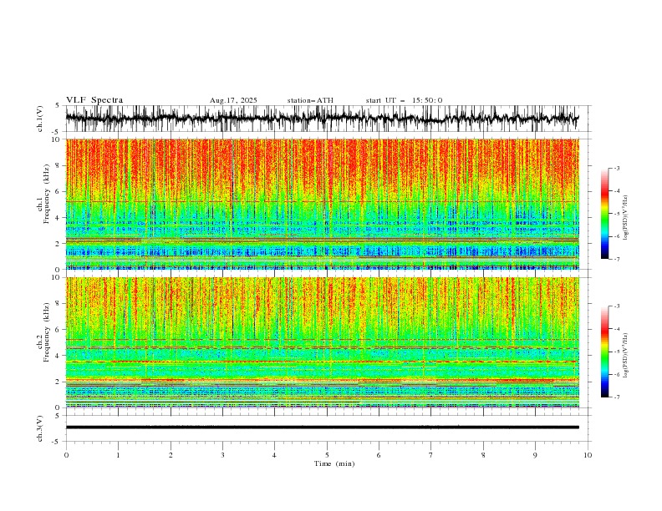
Task: Click the ch.2 PSD color scale bar
Action: [x=604, y=352]
